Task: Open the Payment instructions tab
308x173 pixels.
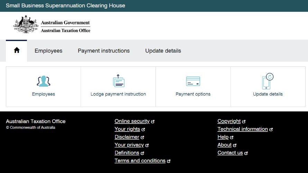Action: pyautogui.click(x=104, y=51)
